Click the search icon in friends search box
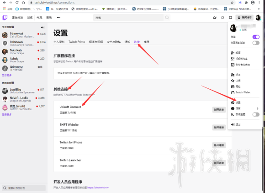This screenshot has width=265, height=193. click(x=5, y=188)
